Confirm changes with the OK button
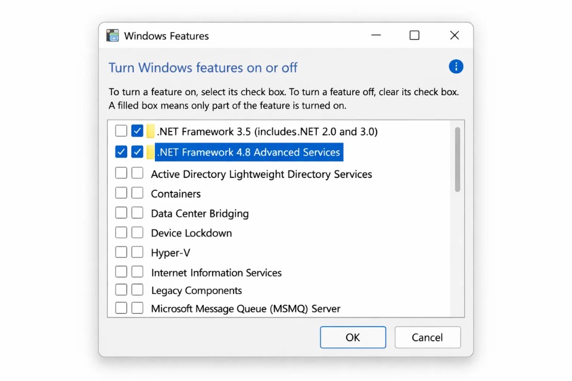This screenshot has width=572, height=381. click(353, 337)
